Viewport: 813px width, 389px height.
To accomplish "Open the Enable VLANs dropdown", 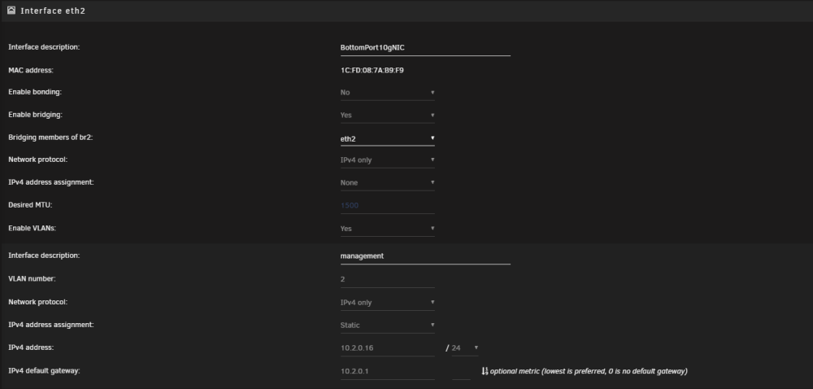I will coord(387,228).
